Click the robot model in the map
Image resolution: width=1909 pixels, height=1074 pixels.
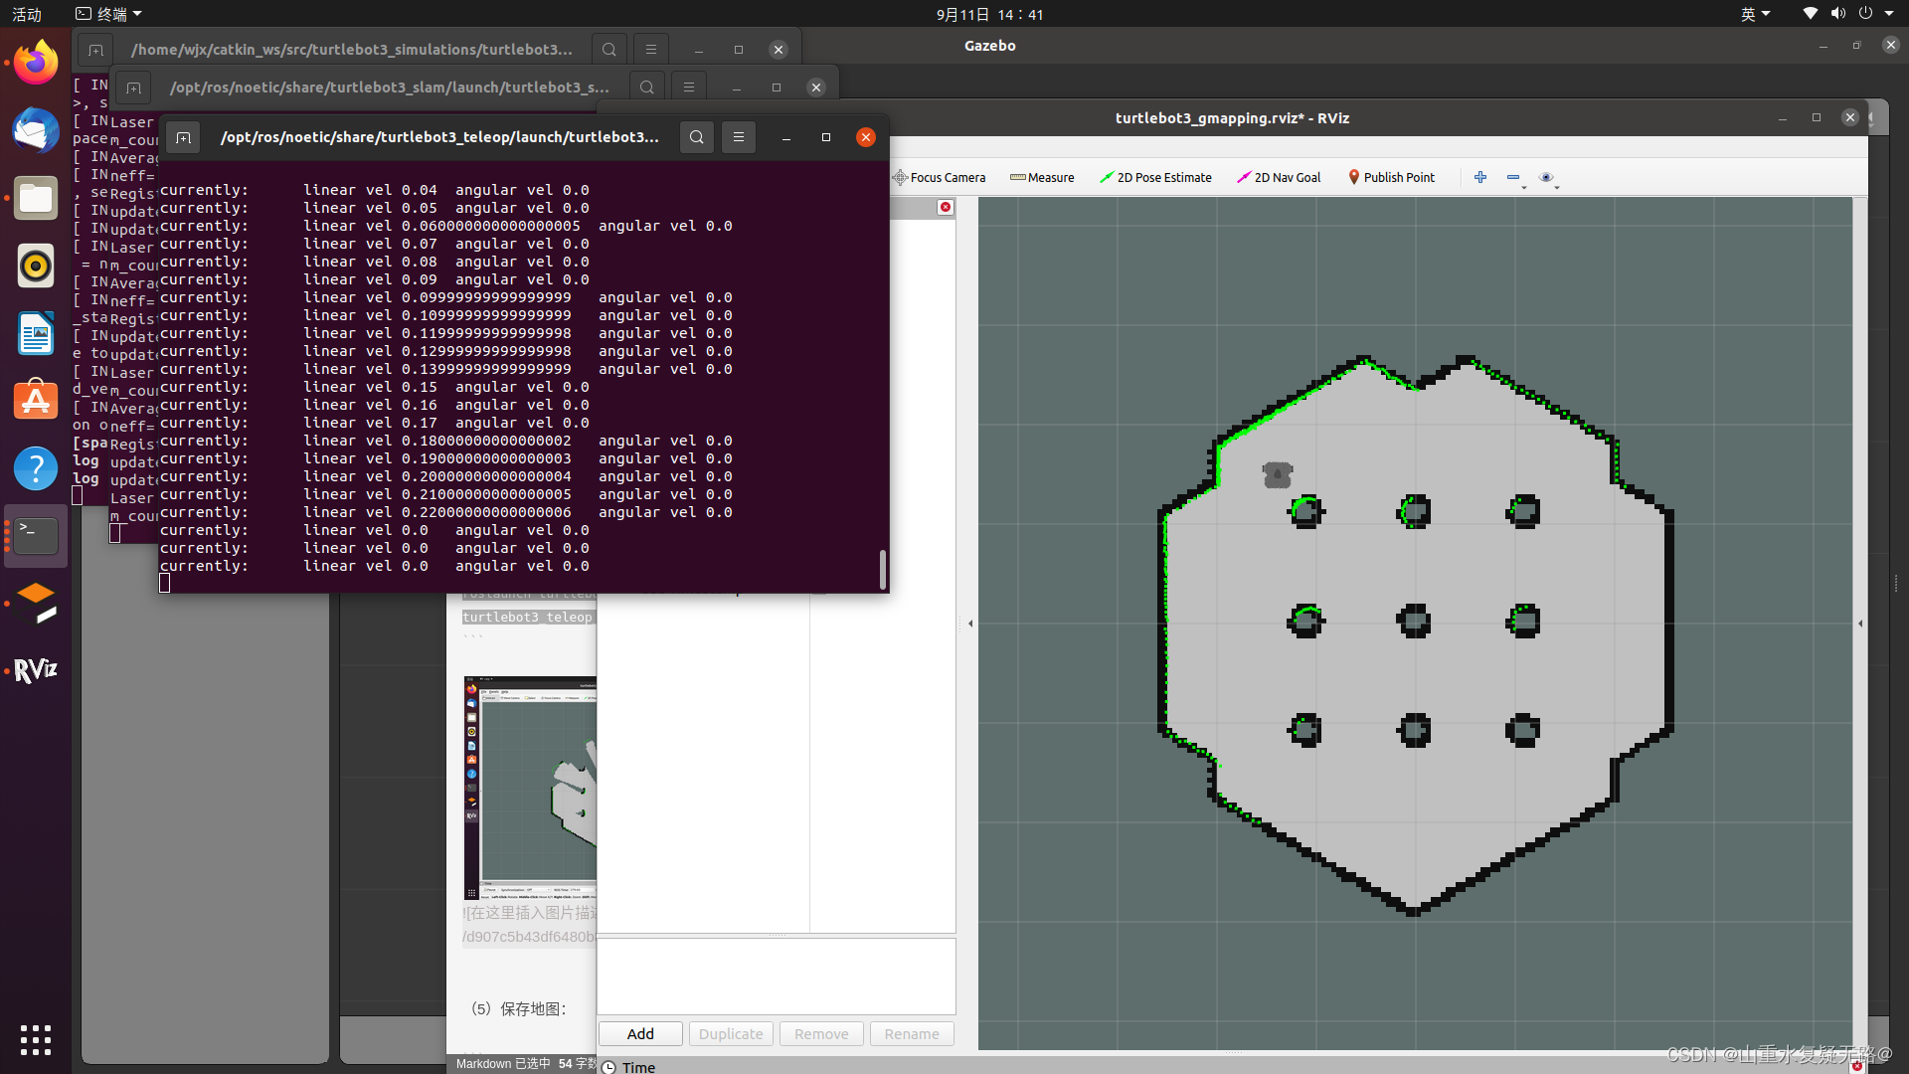coord(1277,474)
